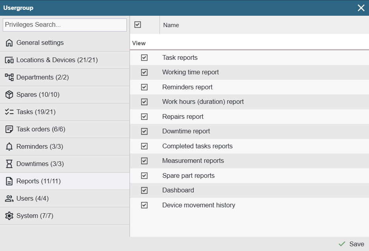The height and width of the screenshot is (251, 369).
Task: Close the Usergroup dialog
Action: coord(361,8)
